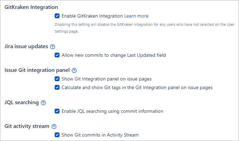
Task: Uncheck the Enable GitKraken Integration checkbox
Action: pos(57,16)
